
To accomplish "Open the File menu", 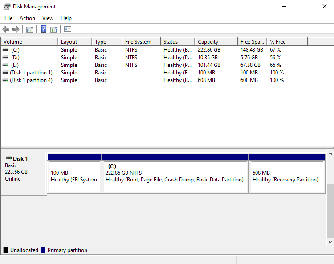I will pos(8,18).
